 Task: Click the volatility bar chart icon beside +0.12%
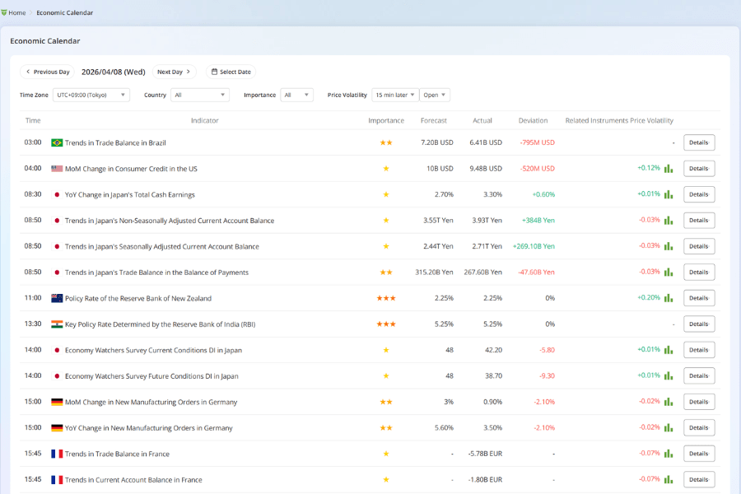coord(667,168)
